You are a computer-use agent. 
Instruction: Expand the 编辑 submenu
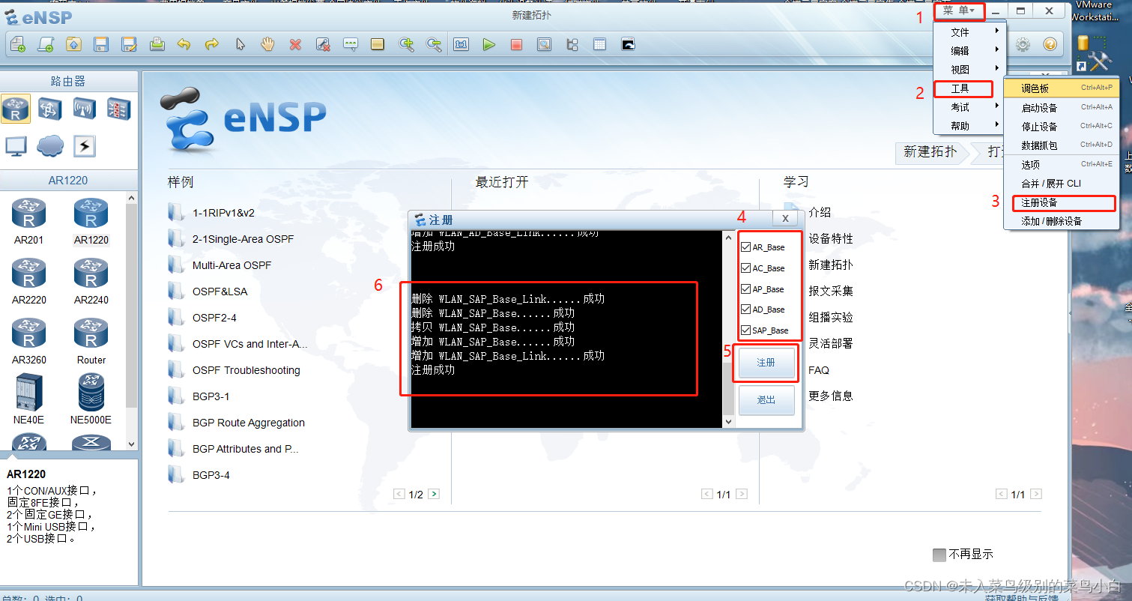tap(970, 51)
